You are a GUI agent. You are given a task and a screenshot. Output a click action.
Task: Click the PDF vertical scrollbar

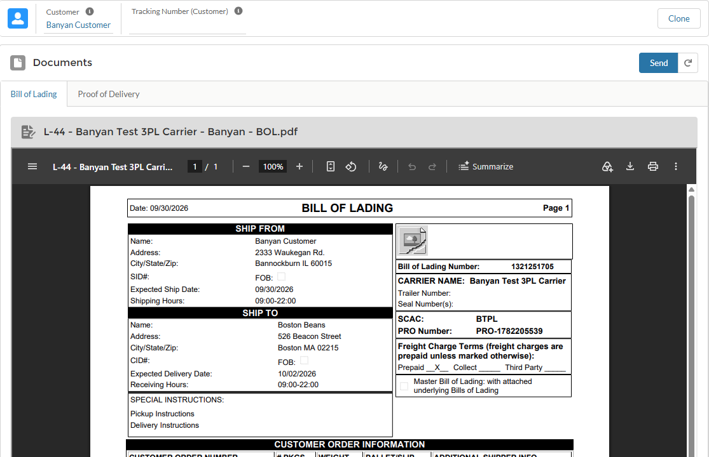tap(691, 325)
